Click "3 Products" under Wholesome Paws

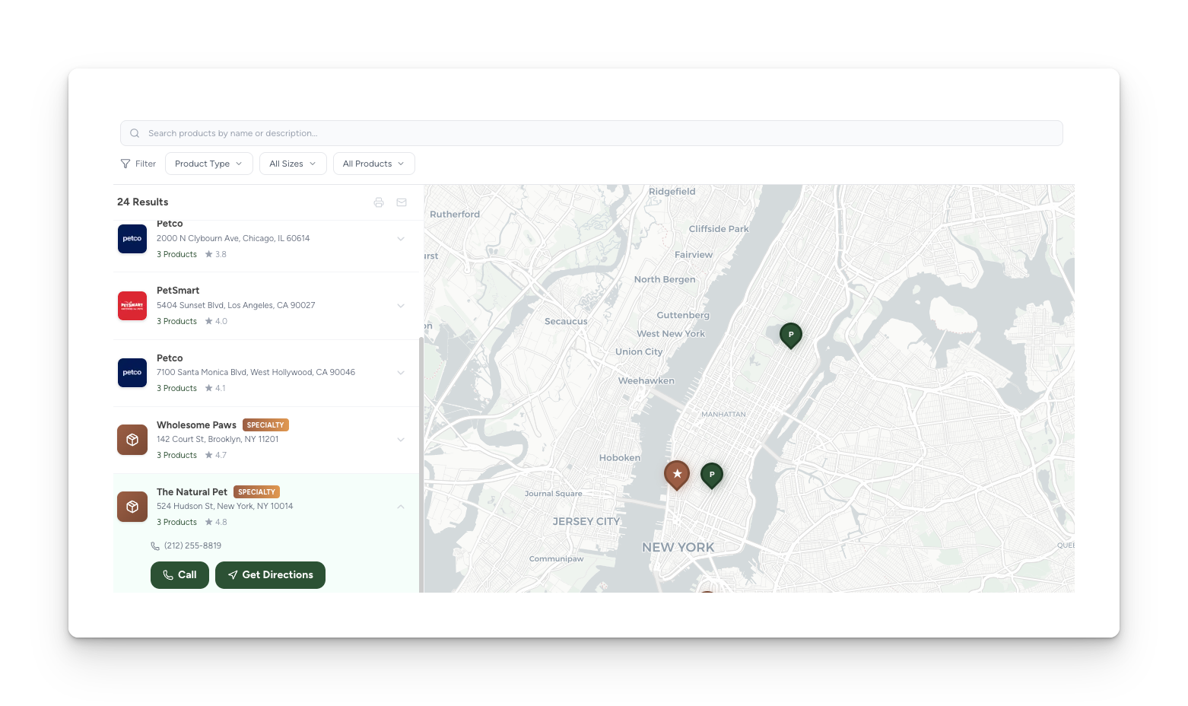point(176,456)
